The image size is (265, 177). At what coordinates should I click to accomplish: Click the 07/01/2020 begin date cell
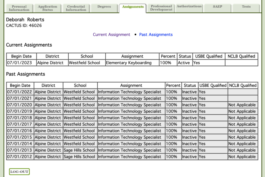pyautogui.click(x=20, y=105)
